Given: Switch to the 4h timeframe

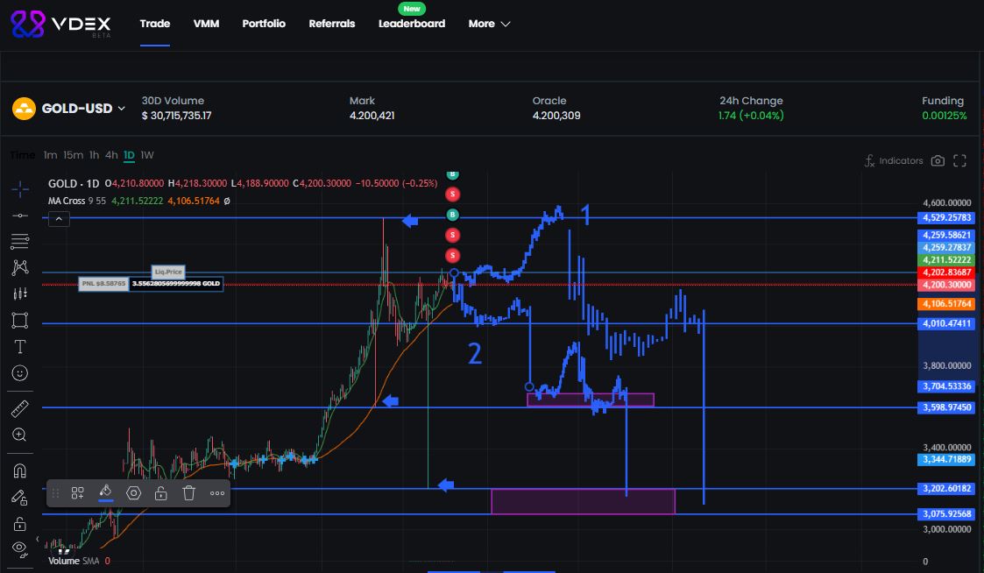Looking at the screenshot, I should coord(111,155).
